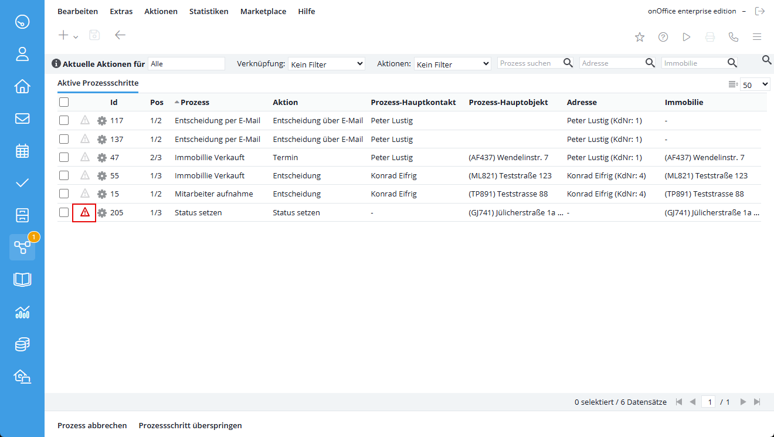Open the email module in sidebar
The image size is (774, 437).
point(22,118)
